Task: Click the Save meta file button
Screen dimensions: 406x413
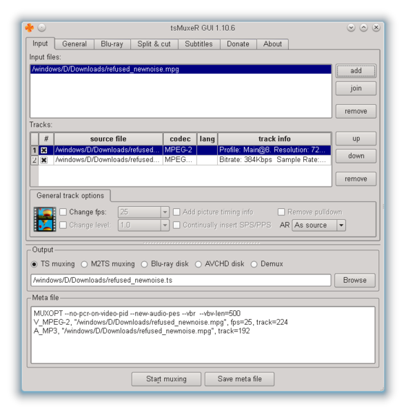Action: pos(239,379)
